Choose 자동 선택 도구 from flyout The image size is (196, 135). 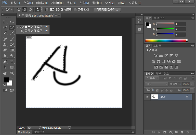(x=33, y=31)
